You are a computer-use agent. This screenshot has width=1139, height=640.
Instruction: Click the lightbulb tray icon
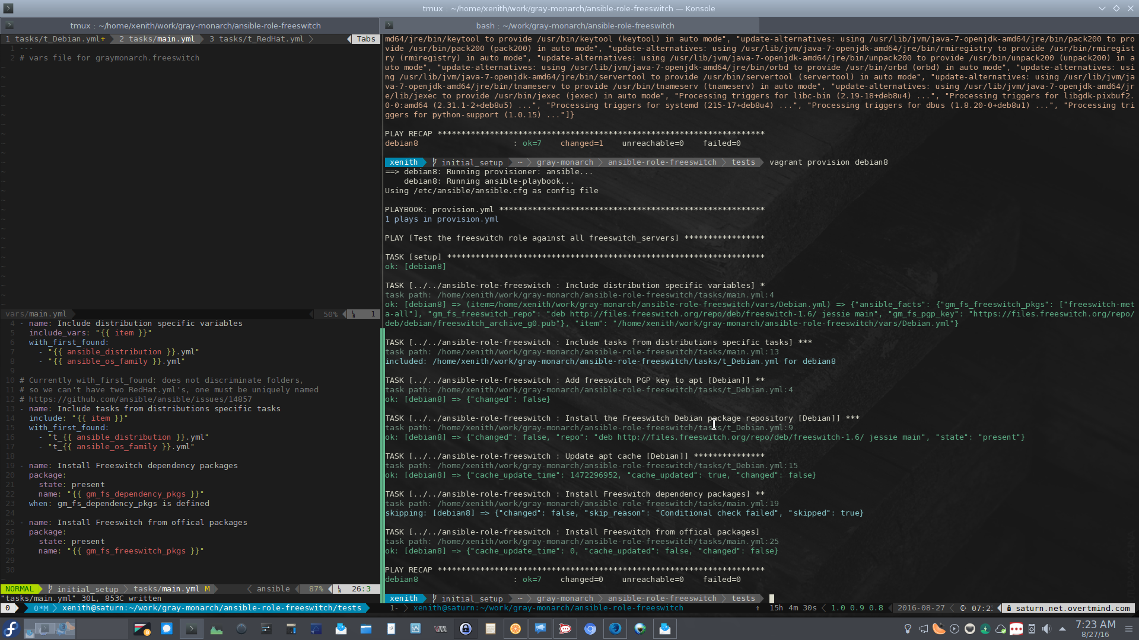click(908, 629)
